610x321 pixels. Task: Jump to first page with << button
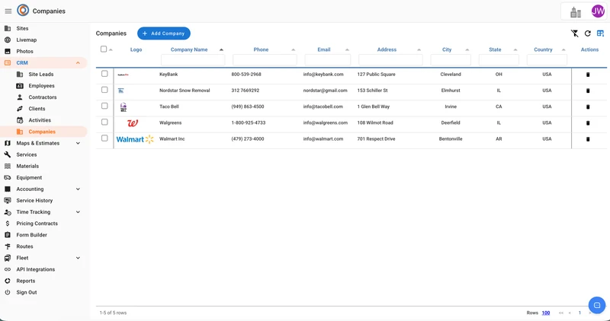click(x=561, y=313)
